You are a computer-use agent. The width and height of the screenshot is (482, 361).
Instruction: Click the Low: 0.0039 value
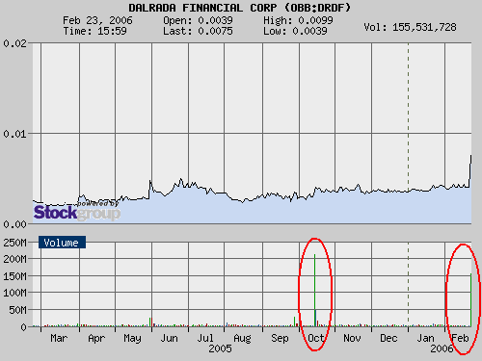295,31
